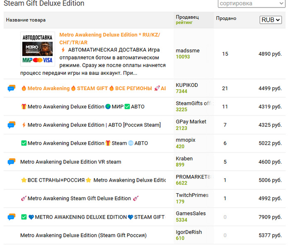Click the lightning bolt icon in АВТОМАТИЧЕСКАЯ ДОСТАВКА description

tap(63, 50)
